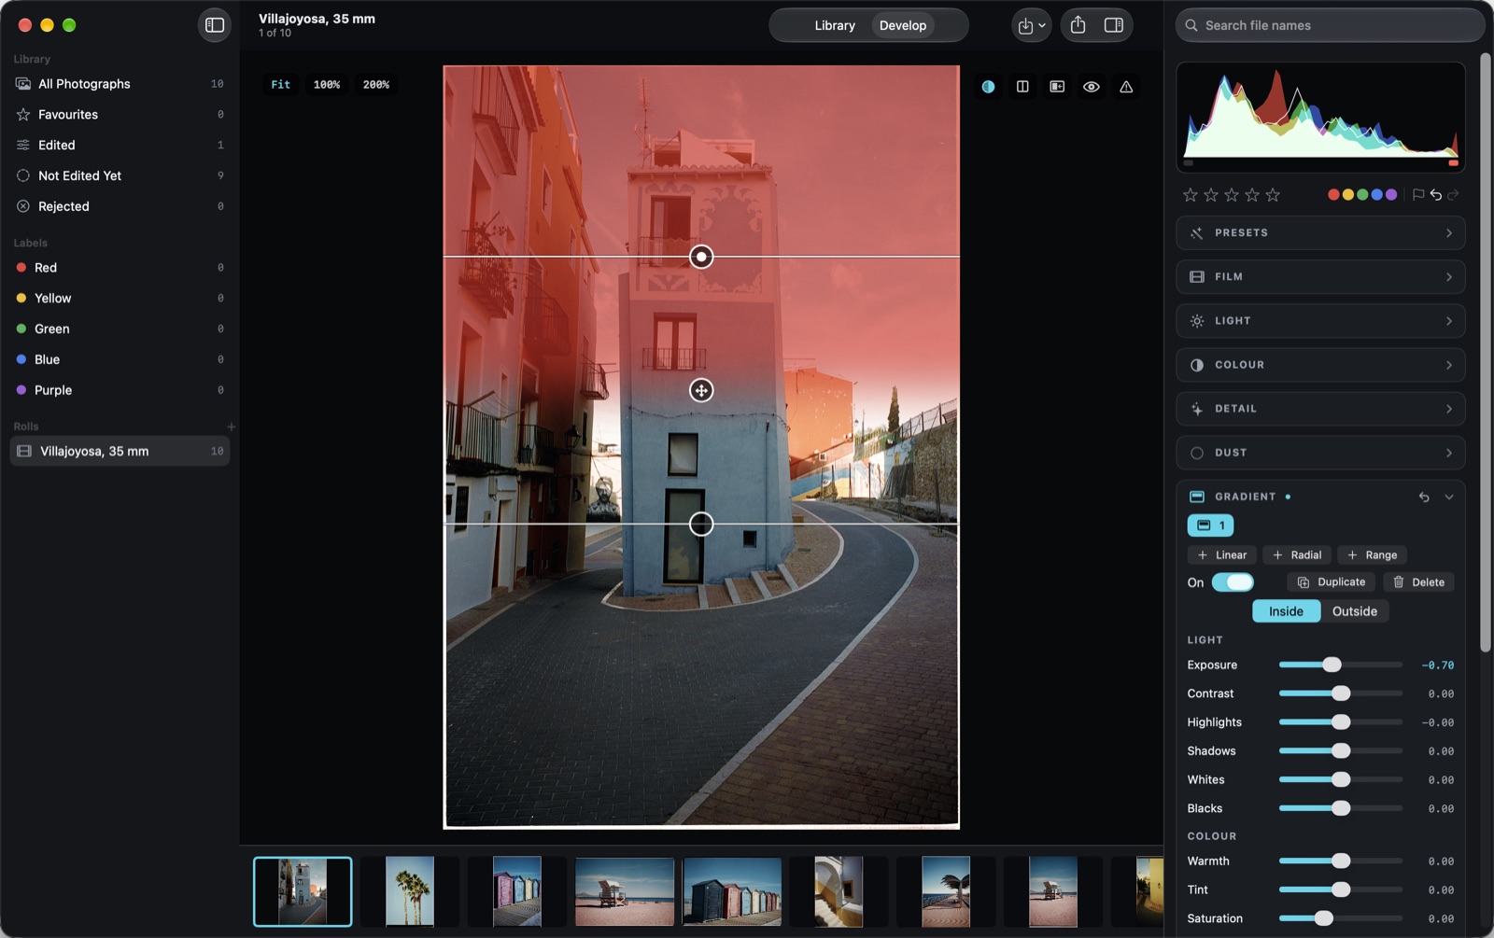
Task: Open All Photographs in the Library sidebar
Action: tap(120, 84)
